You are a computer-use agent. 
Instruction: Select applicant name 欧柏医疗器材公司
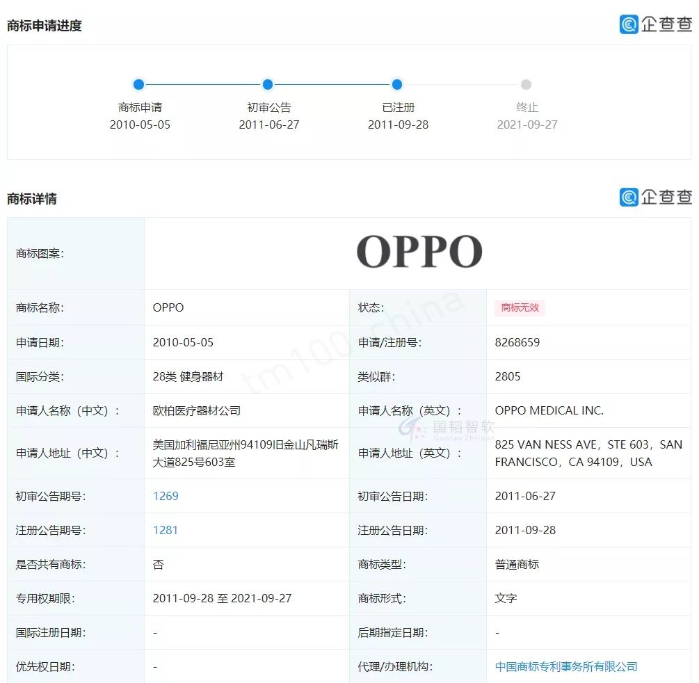click(x=197, y=410)
